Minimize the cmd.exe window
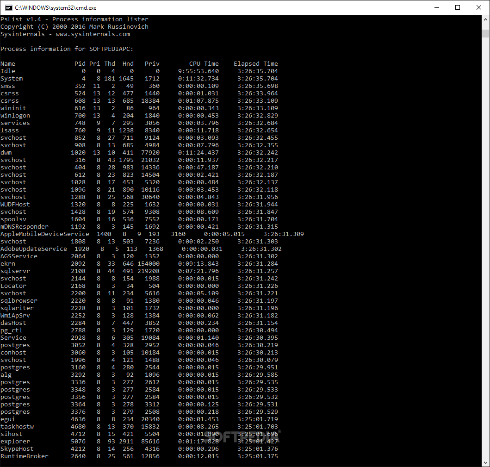Viewport: 490px width, 467px height. click(437, 7)
